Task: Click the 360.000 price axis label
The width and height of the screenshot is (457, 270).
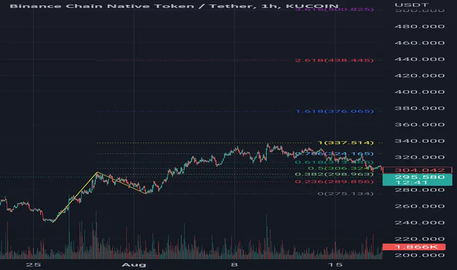Action: click(x=420, y=125)
